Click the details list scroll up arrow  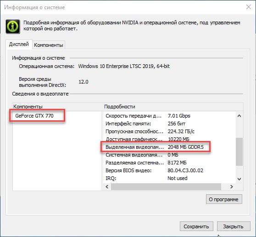pyautogui.click(x=239, y=116)
